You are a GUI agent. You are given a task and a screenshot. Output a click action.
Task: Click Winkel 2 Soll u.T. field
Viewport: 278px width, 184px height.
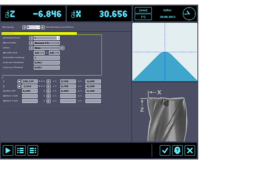(x=93, y=101)
